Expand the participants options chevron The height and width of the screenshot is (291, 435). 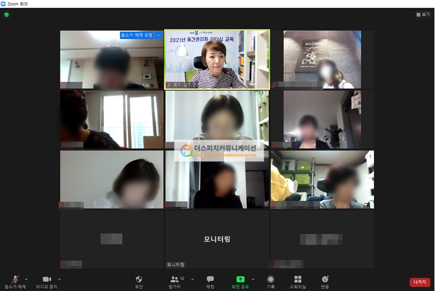[x=192, y=279]
